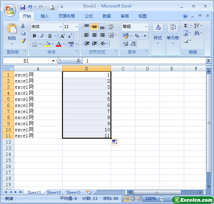Switch to the 插入 tab
The image size is (214, 204).
pyautogui.click(x=44, y=16)
